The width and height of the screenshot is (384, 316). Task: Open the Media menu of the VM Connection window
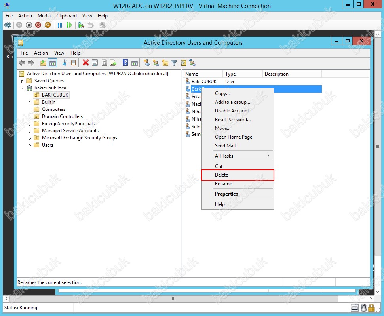point(44,16)
